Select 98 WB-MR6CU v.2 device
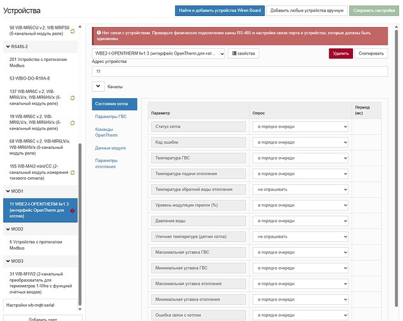Image resolution: width=403 pixels, height=321 pixels. click(x=39, y=31)
